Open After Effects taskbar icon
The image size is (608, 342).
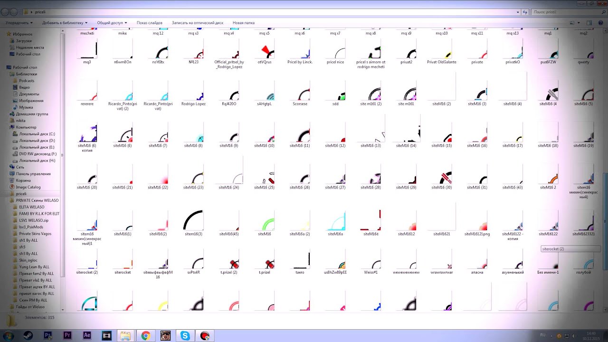tap(87, 335)
